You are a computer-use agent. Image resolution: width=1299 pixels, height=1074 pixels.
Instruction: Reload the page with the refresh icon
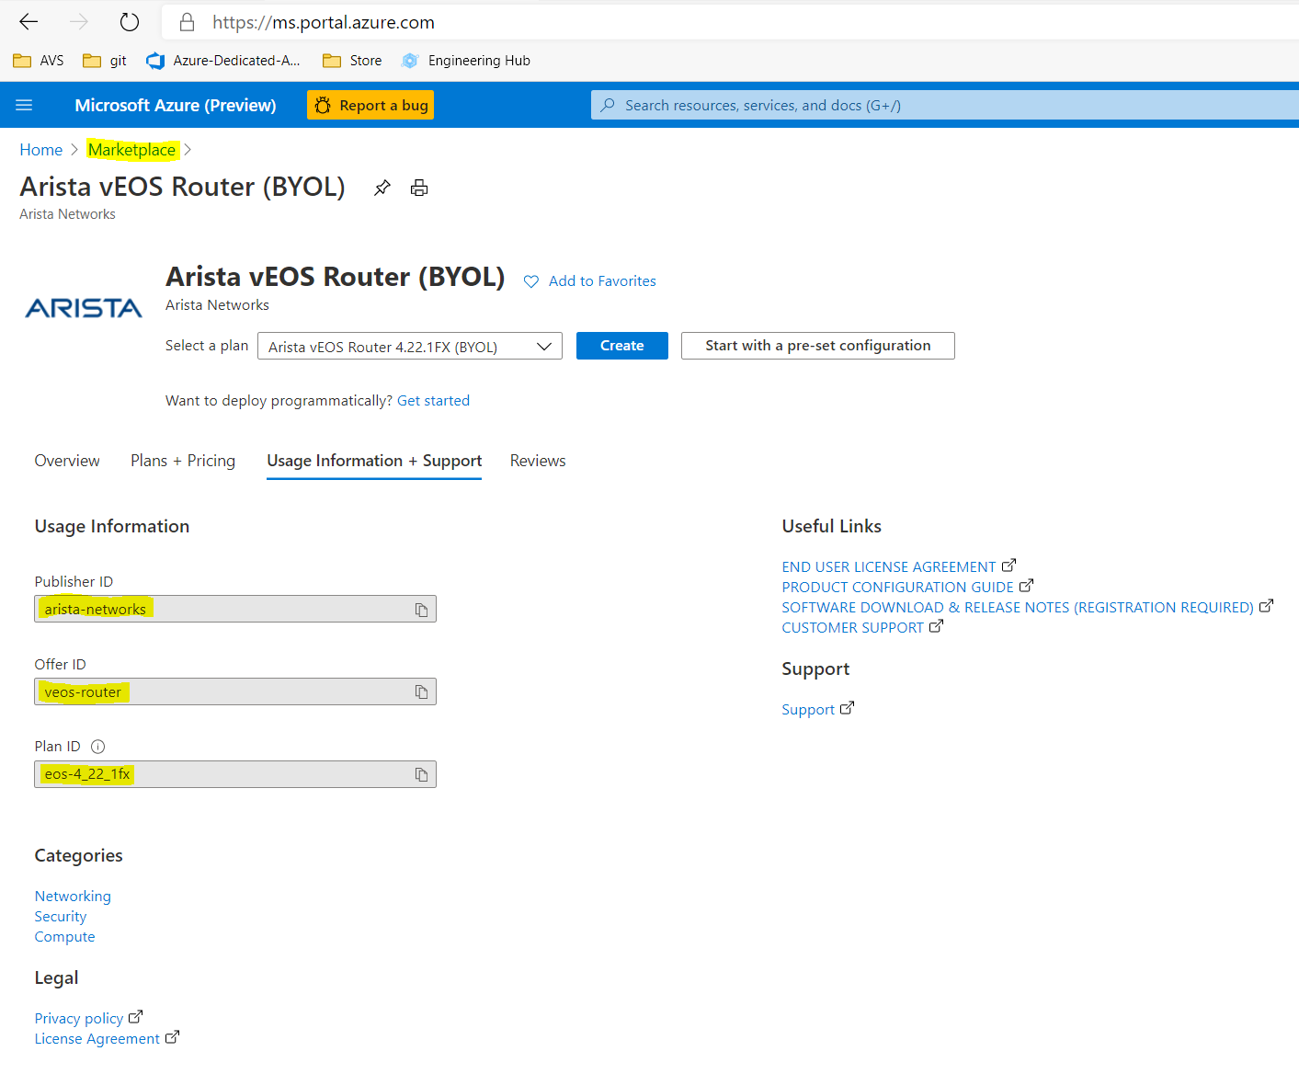[x=130, y=22]
